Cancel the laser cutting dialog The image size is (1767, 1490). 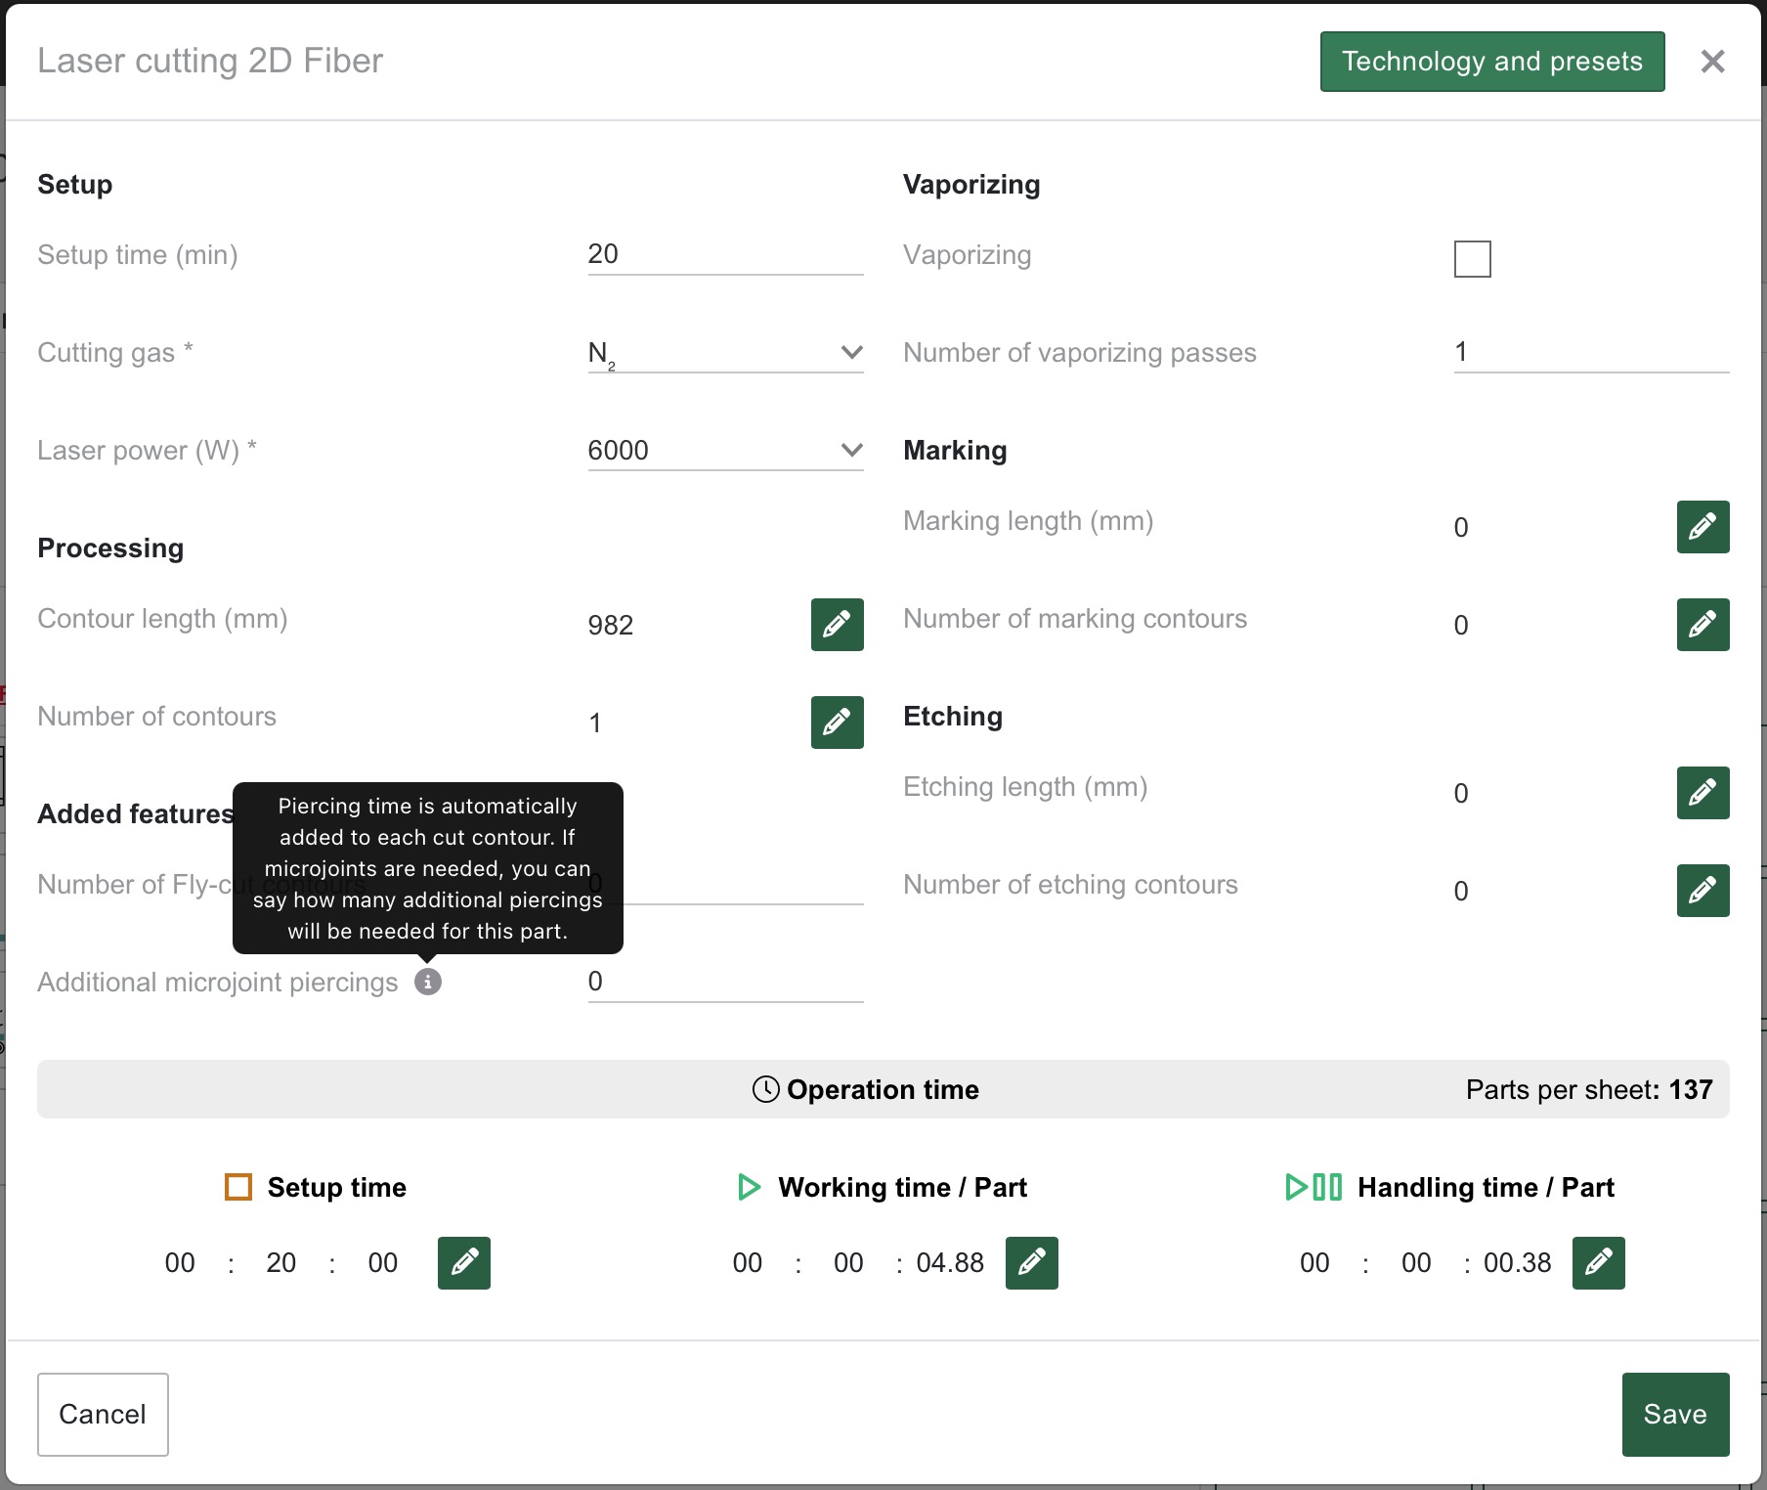coord(103,1414)
